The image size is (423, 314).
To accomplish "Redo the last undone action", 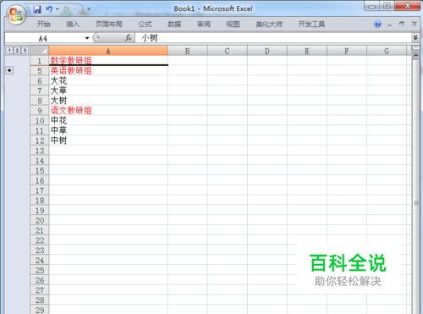I will click(67, 9).
